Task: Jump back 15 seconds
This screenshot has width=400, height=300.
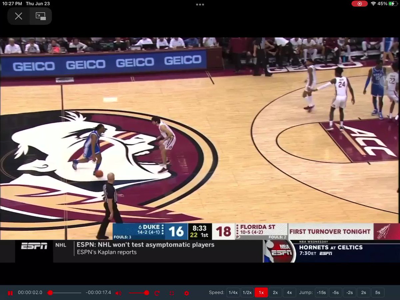Action: coord(321,293)
